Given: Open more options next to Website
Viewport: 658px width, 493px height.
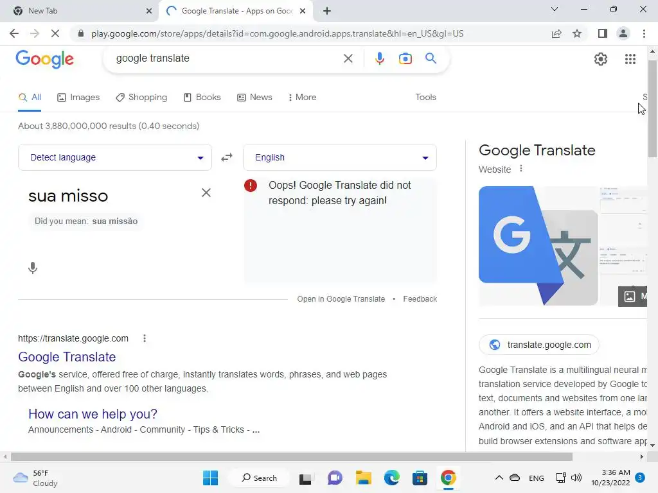Looking at the screenshot, I should (520, 169).
